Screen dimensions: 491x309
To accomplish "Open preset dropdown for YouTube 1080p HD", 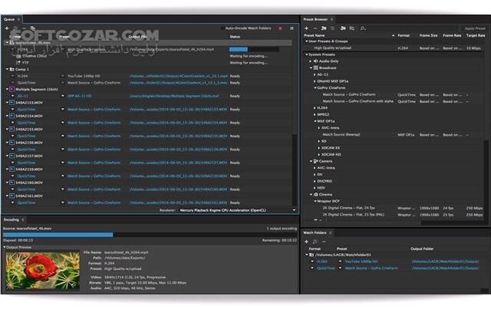I will pyautogui.click(x=63, y=76).
